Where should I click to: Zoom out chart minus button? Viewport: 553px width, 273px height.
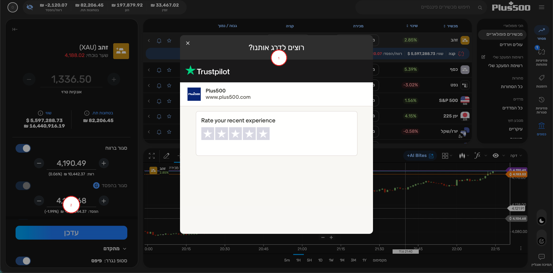coord(323,237)
